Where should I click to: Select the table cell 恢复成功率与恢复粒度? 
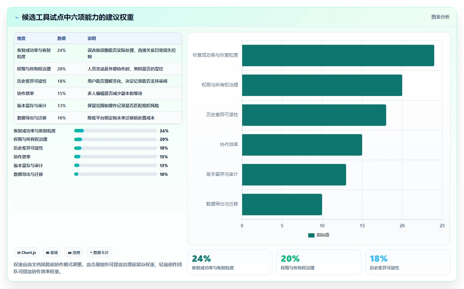34,53
